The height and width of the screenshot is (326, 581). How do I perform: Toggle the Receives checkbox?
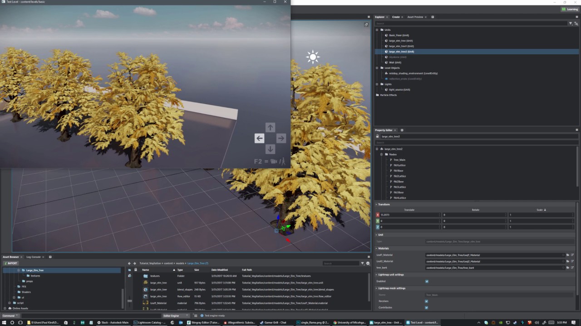click(x=426, y=301)
